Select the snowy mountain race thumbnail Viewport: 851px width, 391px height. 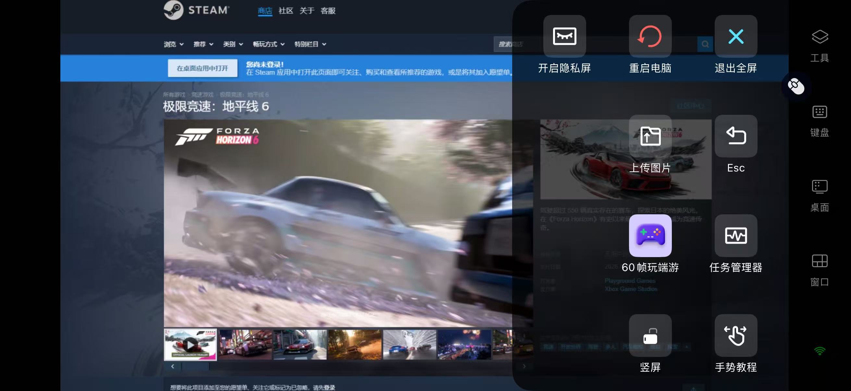pyautogui.click(x=410, y=345)
